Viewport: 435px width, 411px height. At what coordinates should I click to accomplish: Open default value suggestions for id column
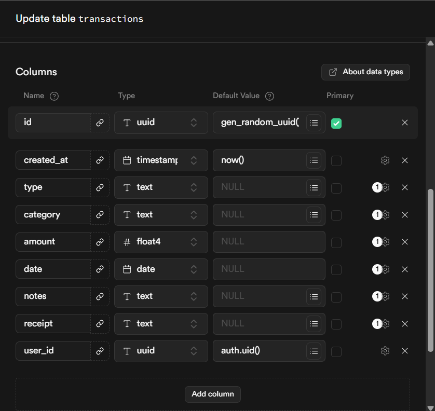click(x=314, y=122)
